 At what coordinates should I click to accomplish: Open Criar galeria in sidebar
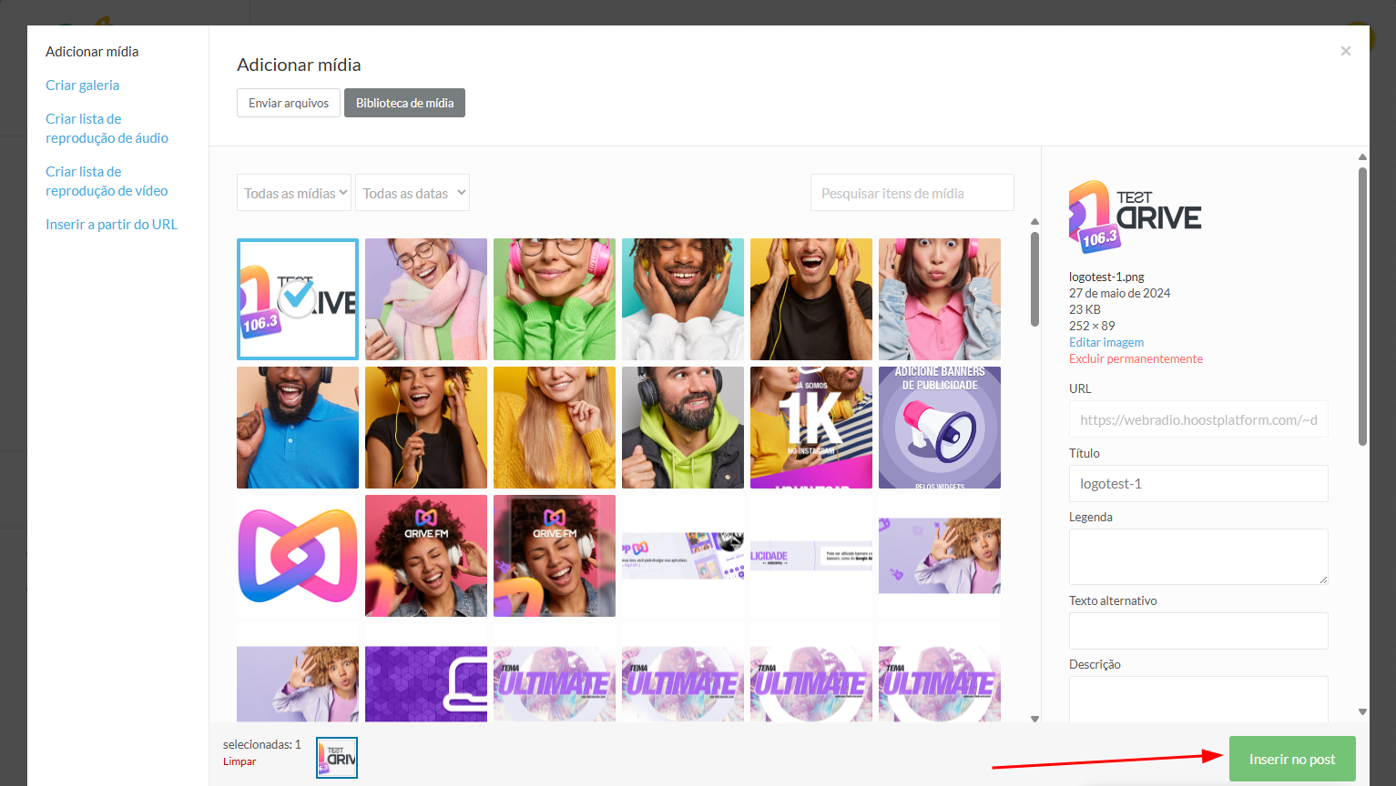click(82, 85)
